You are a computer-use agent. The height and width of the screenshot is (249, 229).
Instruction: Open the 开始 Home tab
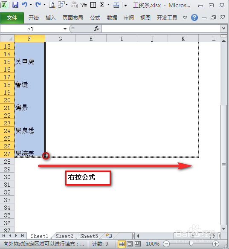(x=34, y=17)
